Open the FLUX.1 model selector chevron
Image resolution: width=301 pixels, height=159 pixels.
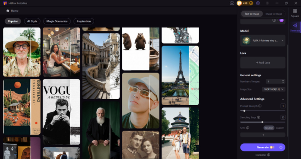tap(282, 41)
